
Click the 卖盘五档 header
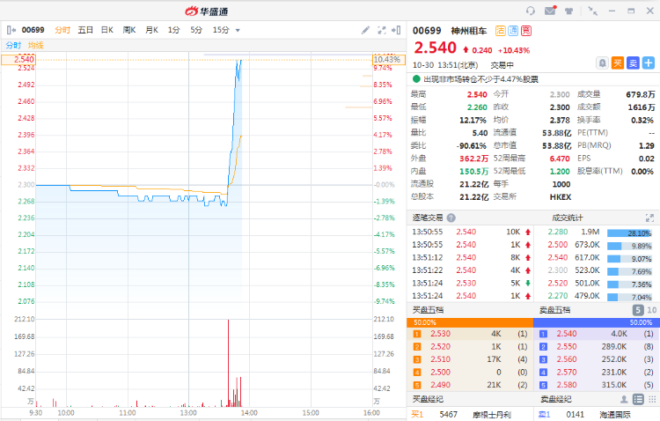click(554, 310)
